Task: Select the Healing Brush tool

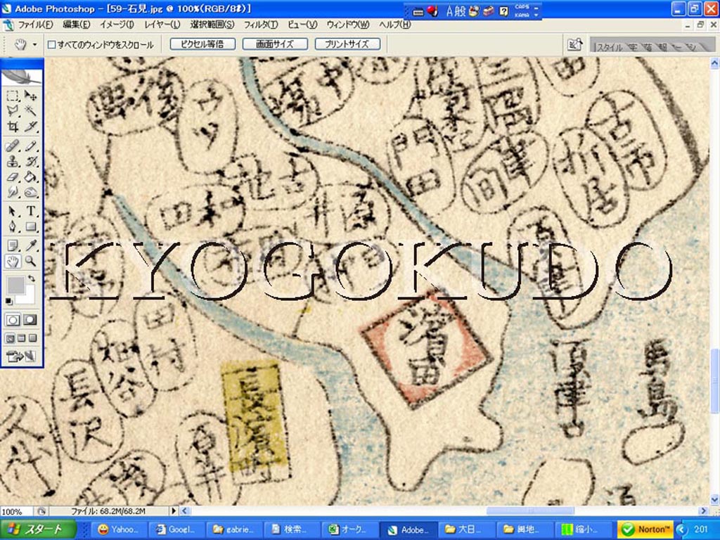Action: (x=13, y=146)
